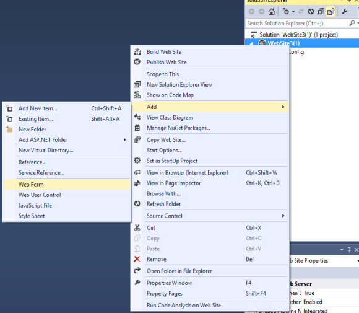The image size is (359, 313).
Task: Expand the Source Control submenu arrow
Action: (283, 216)
